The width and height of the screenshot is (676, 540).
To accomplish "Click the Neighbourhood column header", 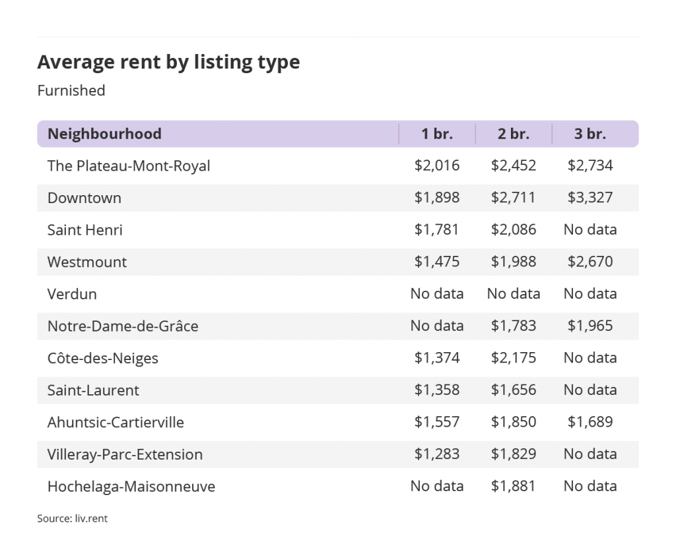I will [104, 134].
